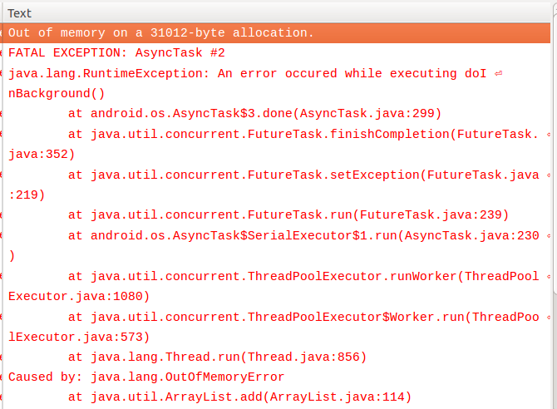Viewport: 557px width, 409px height.
Task: Click the wrapped nBackground() continuation text
Action: point(57,93)
